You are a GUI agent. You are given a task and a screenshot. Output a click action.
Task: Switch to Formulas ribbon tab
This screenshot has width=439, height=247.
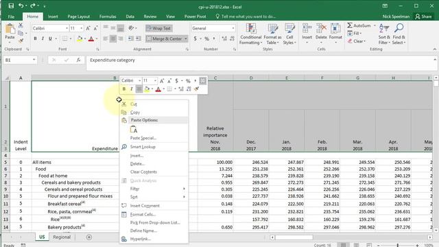[x=108, y=16]
